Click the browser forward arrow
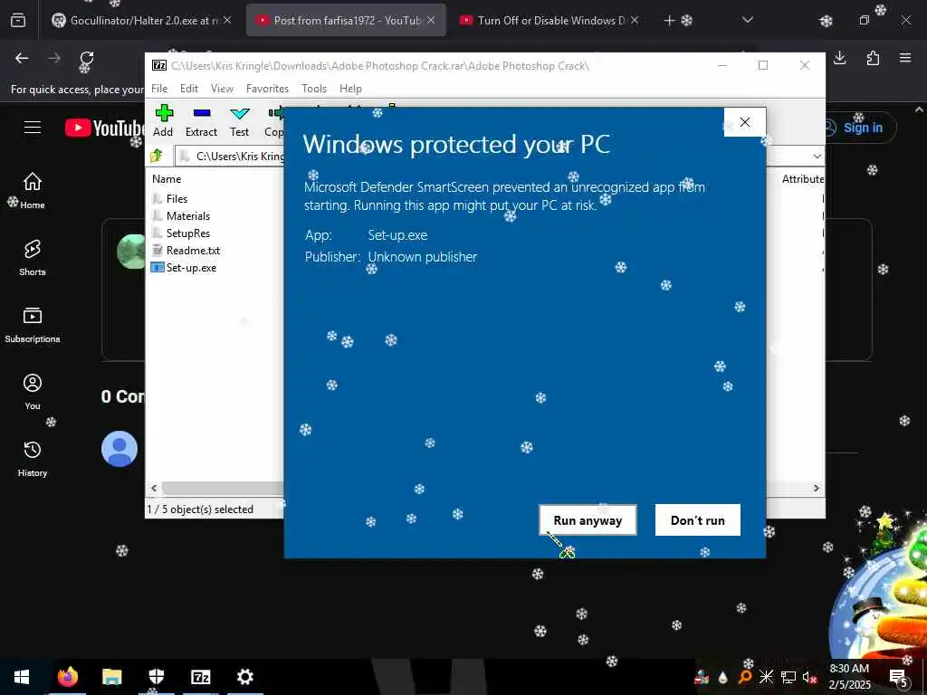The height and width of the screenshot is (695, 927). pos(54,58)
